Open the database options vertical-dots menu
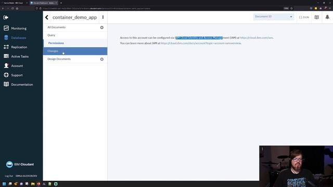333x187 pixels. tap(103, 17)
